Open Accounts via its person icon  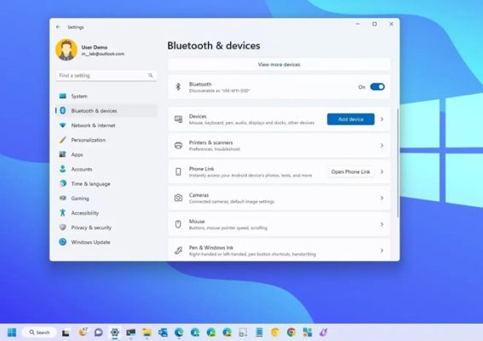pos(63,169)
